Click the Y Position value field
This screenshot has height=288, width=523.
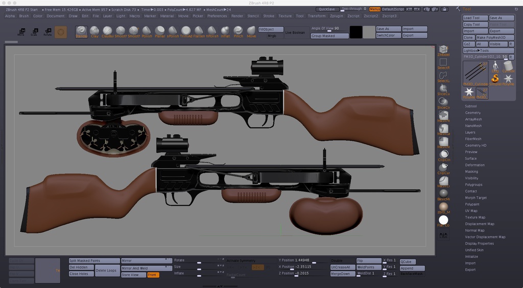[302, 260]
